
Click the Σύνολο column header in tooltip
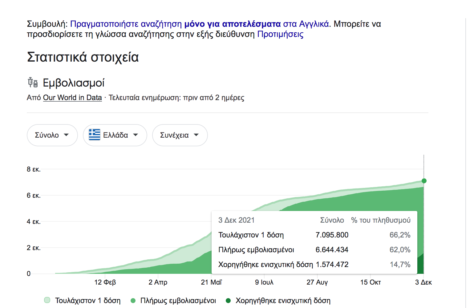pyautogui.click(x=332, y=220)
